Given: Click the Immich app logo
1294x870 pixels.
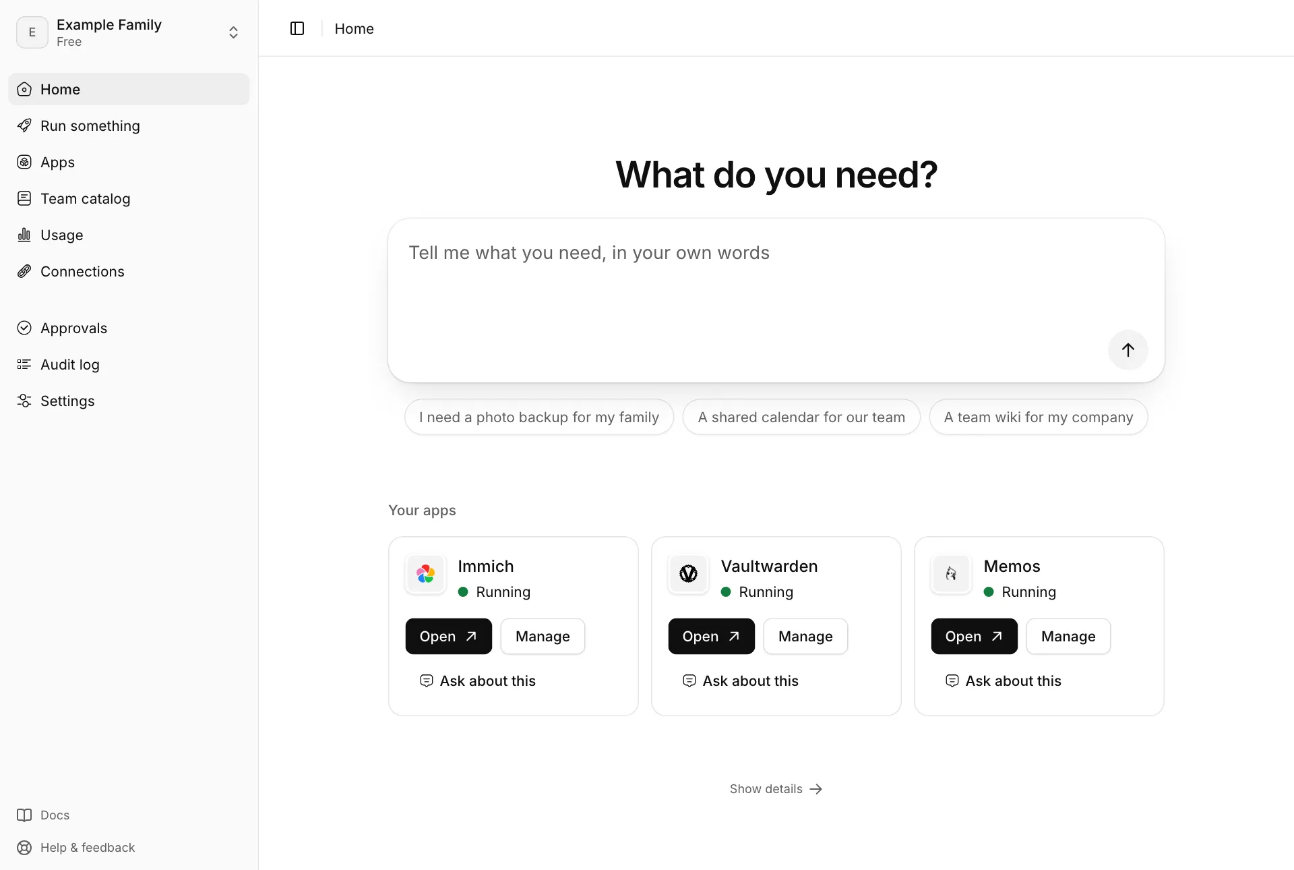Looking at the screenshot, I should pos(425,574).
